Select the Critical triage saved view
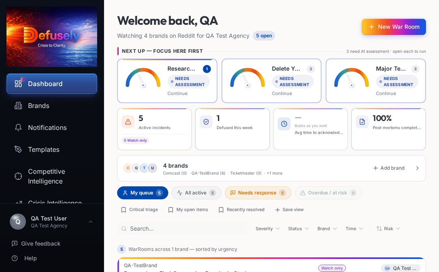 pos(139,209)
